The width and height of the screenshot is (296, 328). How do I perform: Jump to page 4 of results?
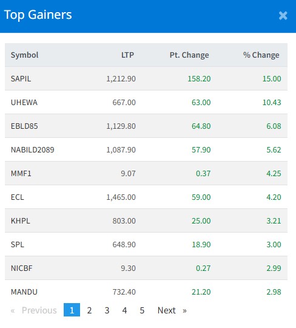point(124,310)
